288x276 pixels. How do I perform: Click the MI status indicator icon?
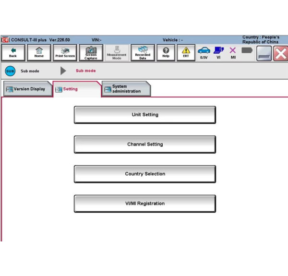point(233,52)
